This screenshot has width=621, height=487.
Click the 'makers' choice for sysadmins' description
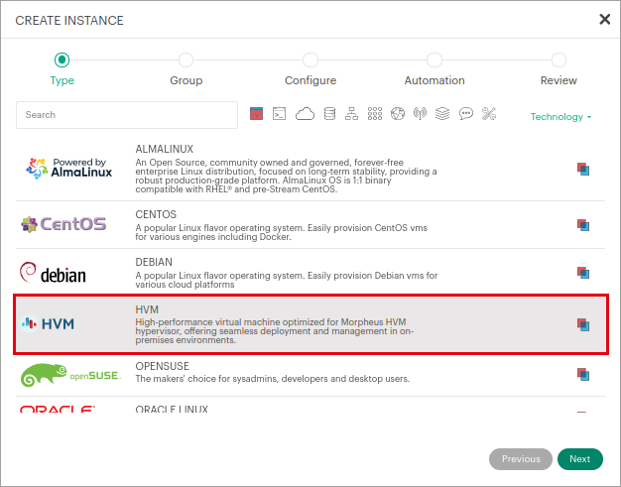(x=273, y=379)
